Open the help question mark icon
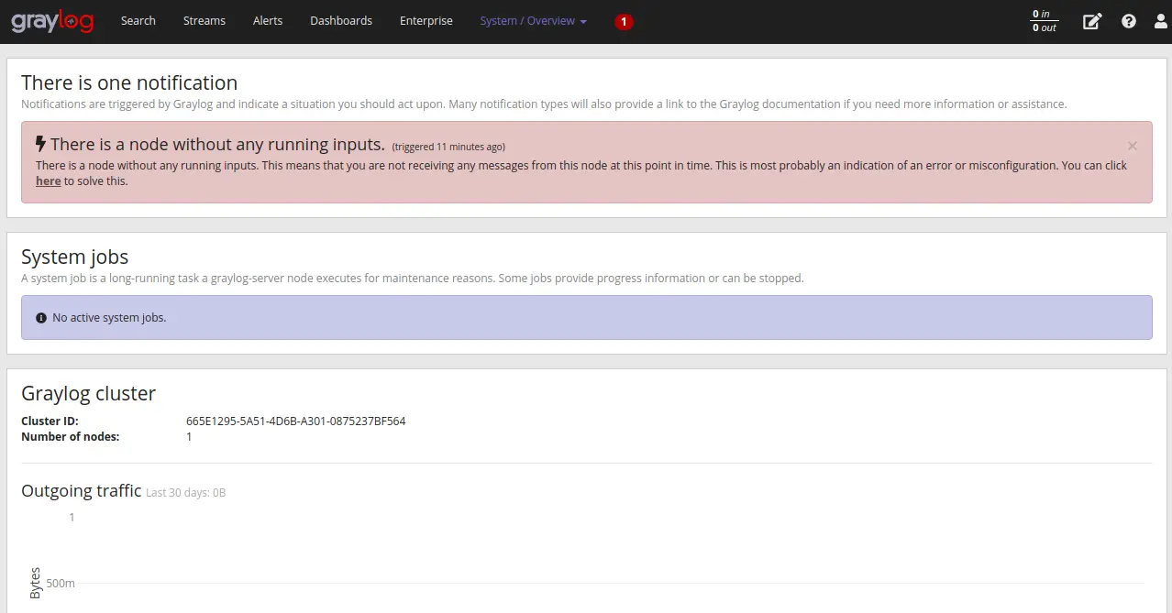 (x=1129, y=21)
